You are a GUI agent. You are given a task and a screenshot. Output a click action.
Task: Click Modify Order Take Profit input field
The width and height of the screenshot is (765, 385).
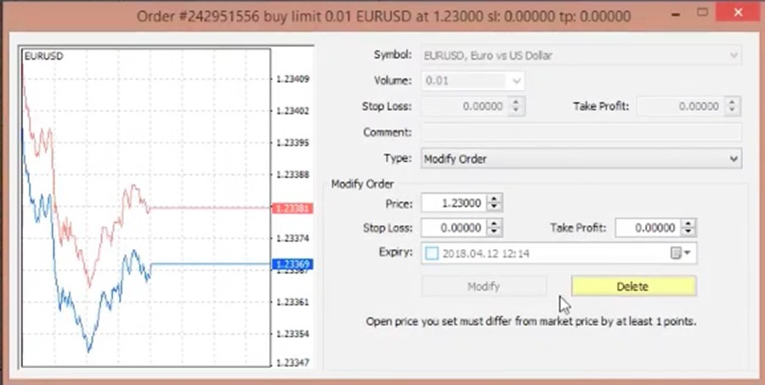pos(648,228)
